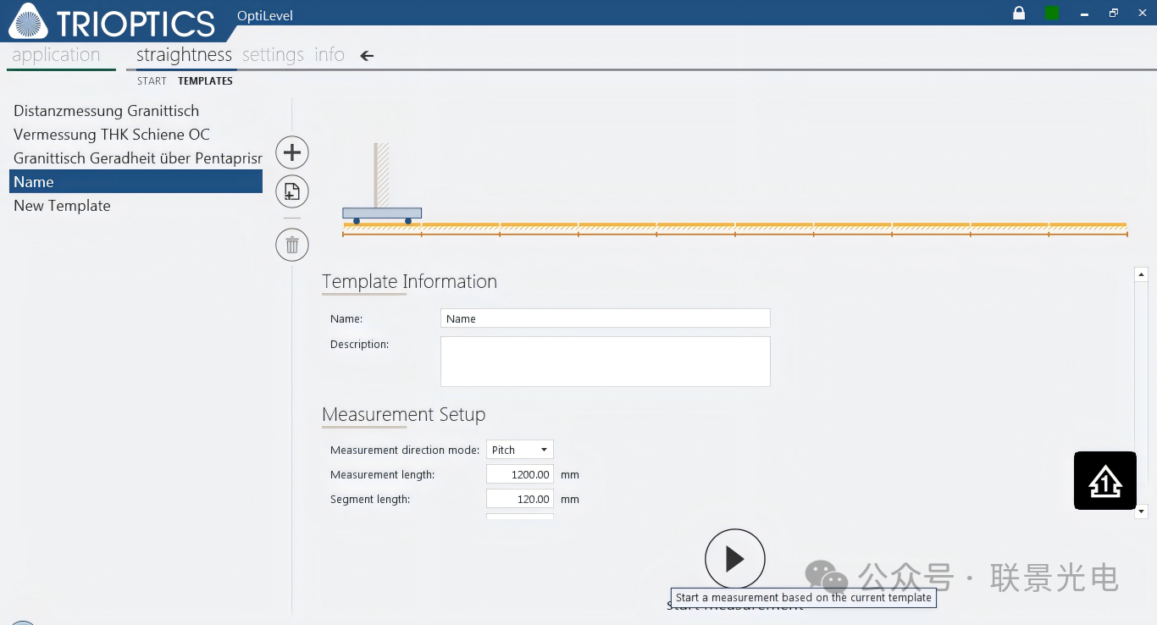Viewport: 1157px width, 625px height.
Task: Click the delete template trash icon
Action: tap(292, 246)
